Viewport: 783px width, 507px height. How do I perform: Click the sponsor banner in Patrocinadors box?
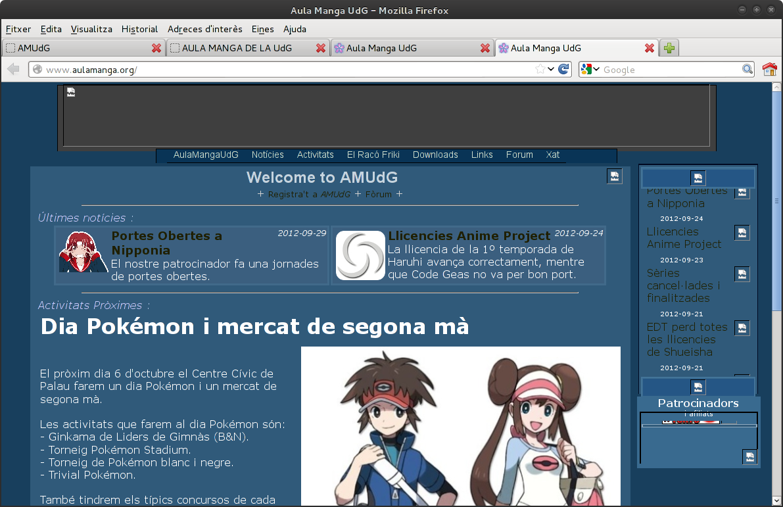[692, 422]
